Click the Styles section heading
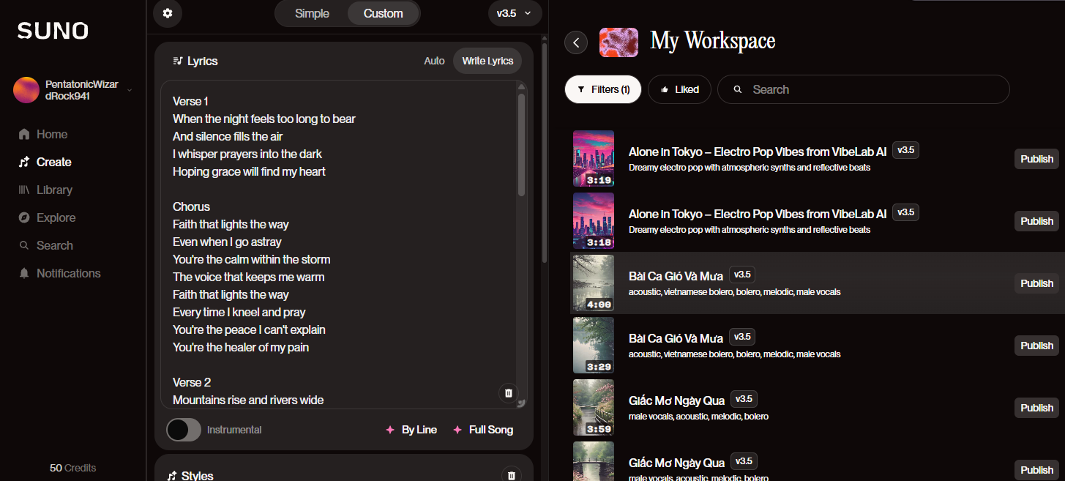 coord(190,476)
